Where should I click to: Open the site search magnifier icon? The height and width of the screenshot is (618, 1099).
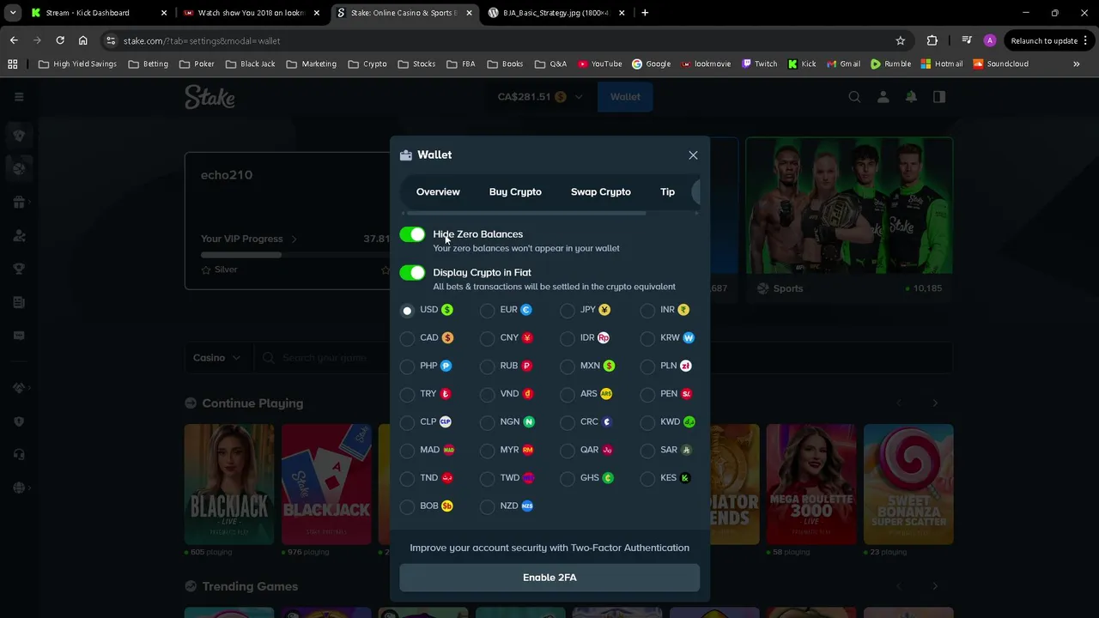click(854, 97)
